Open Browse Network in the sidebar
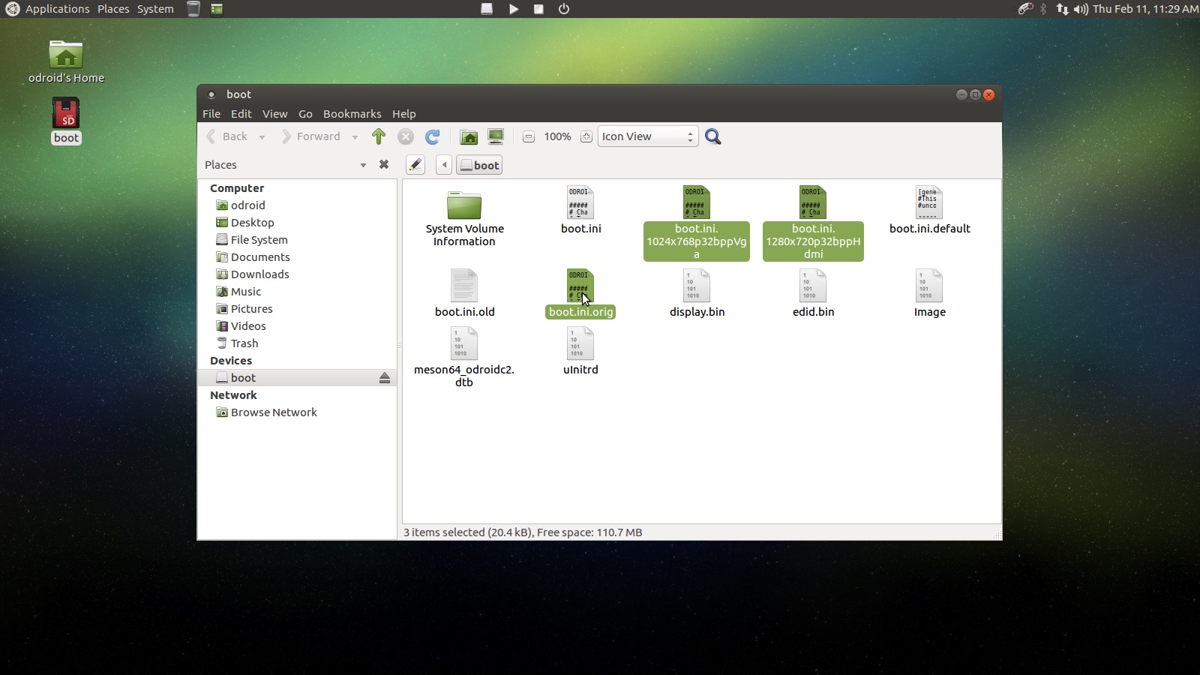The width and height of the screenshot is (1200, 675). pos(273,412)
